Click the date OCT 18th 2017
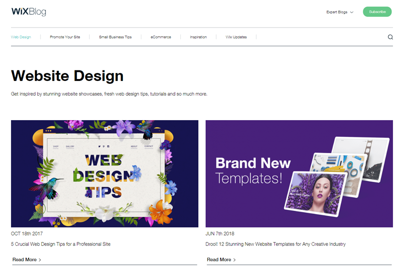 coord(27,234)
